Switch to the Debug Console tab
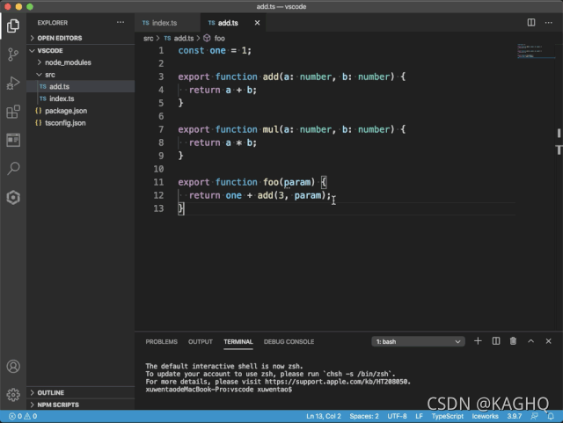 point(289,341)
